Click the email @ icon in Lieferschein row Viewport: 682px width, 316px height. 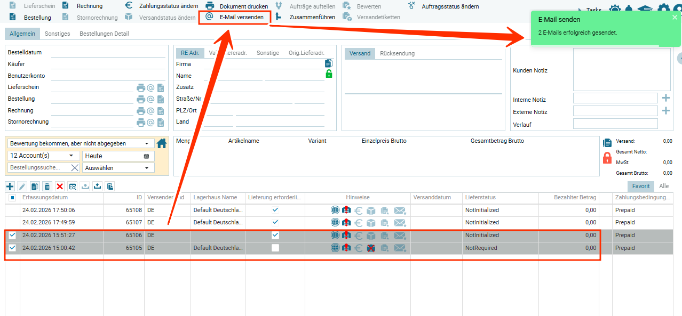tap(150, 88)
